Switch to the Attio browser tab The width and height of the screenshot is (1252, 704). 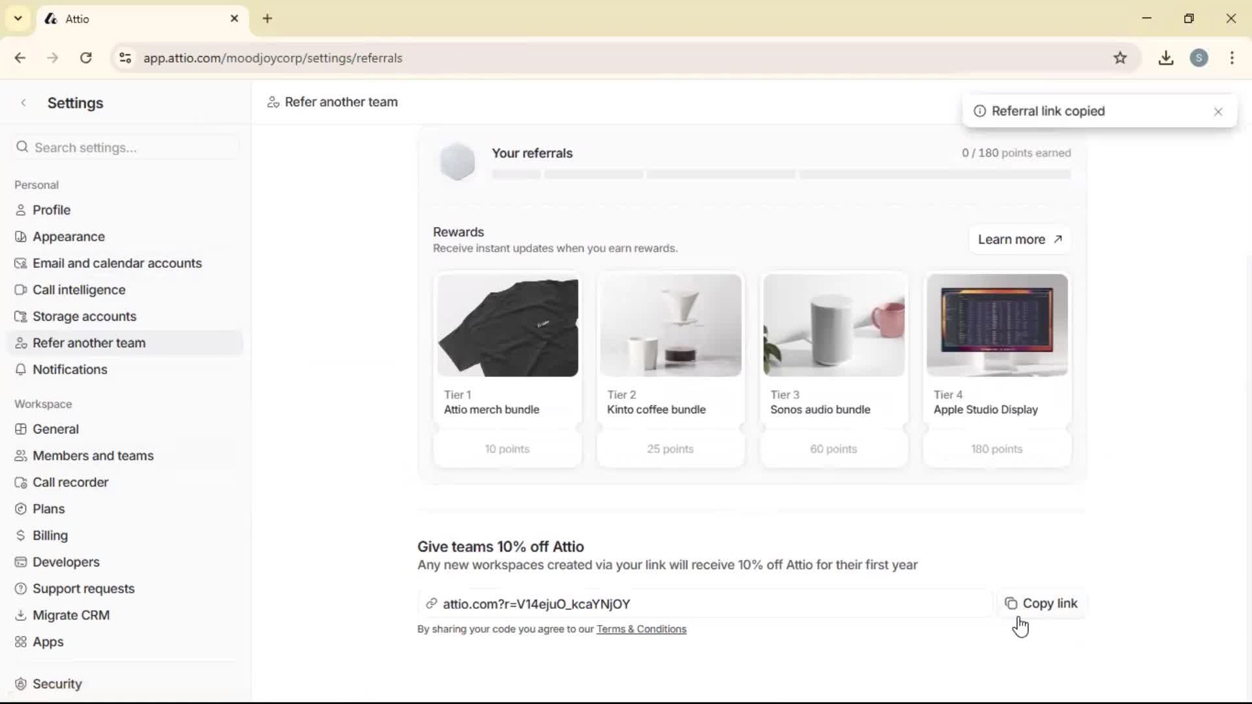(x=117, y=18)
